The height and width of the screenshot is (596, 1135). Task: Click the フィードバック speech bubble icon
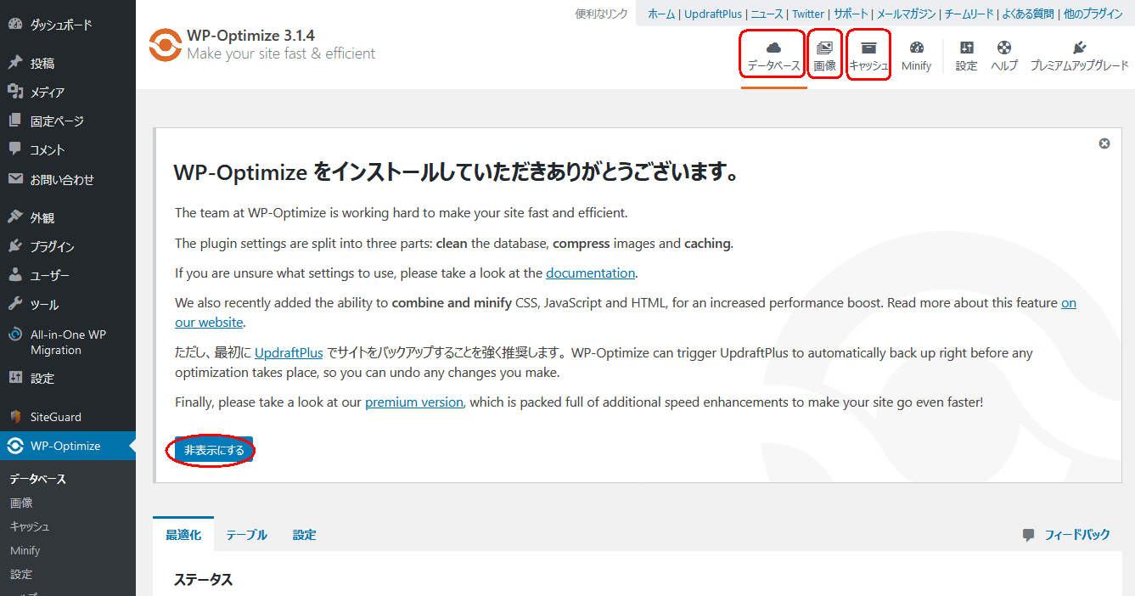1029,535
